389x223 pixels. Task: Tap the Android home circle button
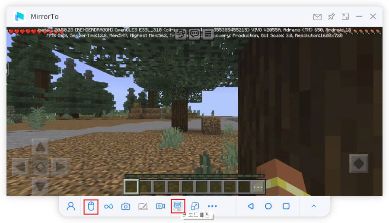[x=268, y=206]
